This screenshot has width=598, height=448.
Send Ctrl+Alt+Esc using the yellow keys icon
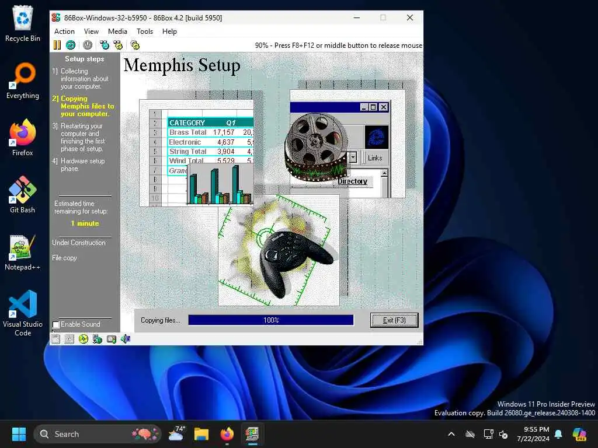tap(118, 45)
